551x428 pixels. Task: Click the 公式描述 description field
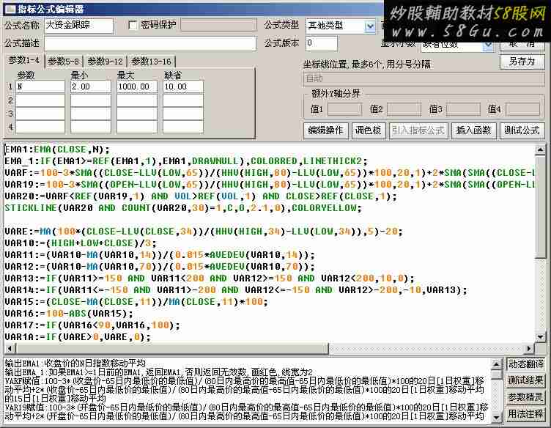tap(150, 44)
